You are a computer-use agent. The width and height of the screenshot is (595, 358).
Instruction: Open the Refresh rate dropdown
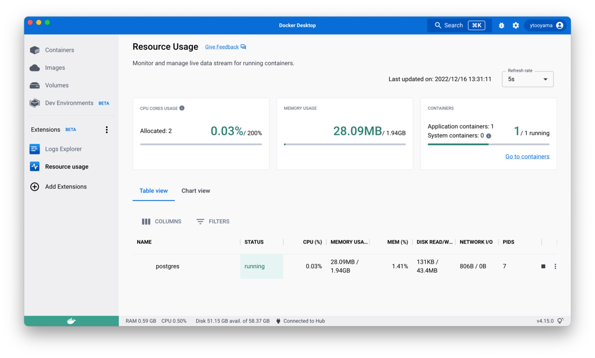528,79
